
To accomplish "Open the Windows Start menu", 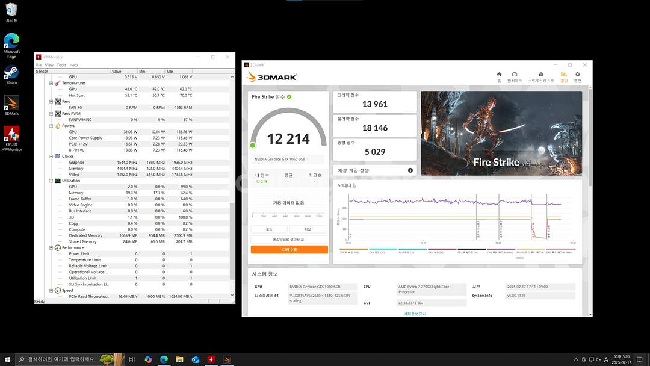I will pos(7,359).
